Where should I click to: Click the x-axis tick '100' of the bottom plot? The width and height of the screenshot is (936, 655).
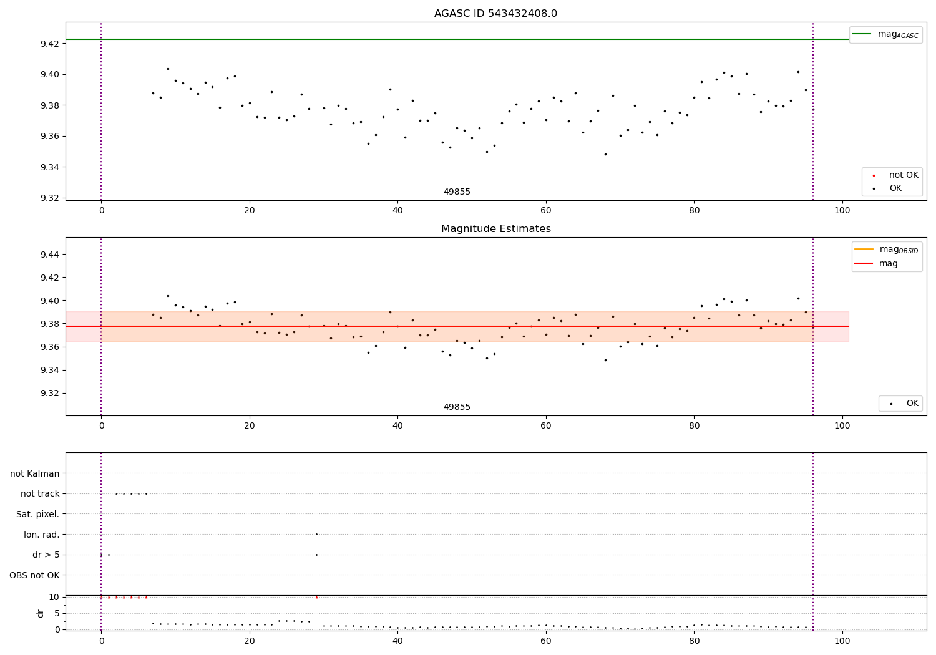[x=842, y=641]
